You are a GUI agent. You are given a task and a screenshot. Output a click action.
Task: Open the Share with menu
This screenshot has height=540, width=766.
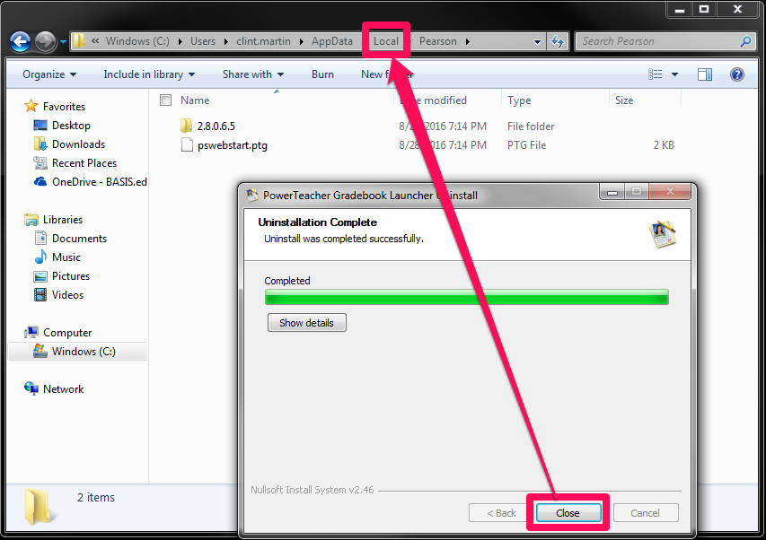(x=253, y=74)
